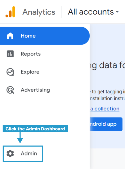Select the Home menu item

(x=45, y=36)
